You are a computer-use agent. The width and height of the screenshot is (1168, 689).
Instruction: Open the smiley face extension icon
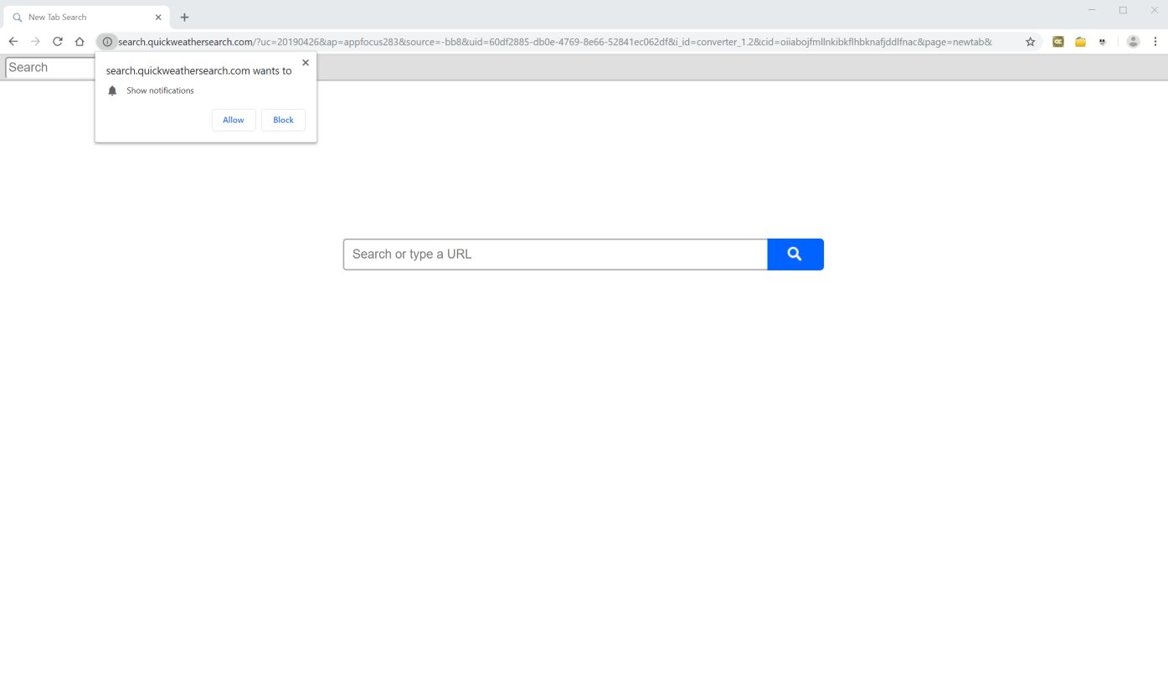(x=1103, y=41)
